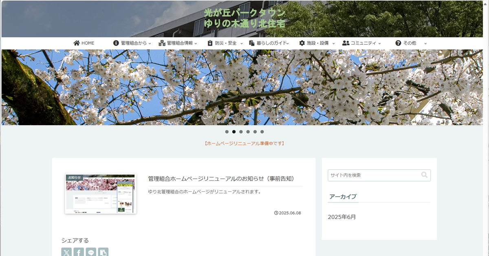Viewport: 489px width, 256px height.
Task: Click the gear icon beside 施設・設備
Action: point(302,43)
